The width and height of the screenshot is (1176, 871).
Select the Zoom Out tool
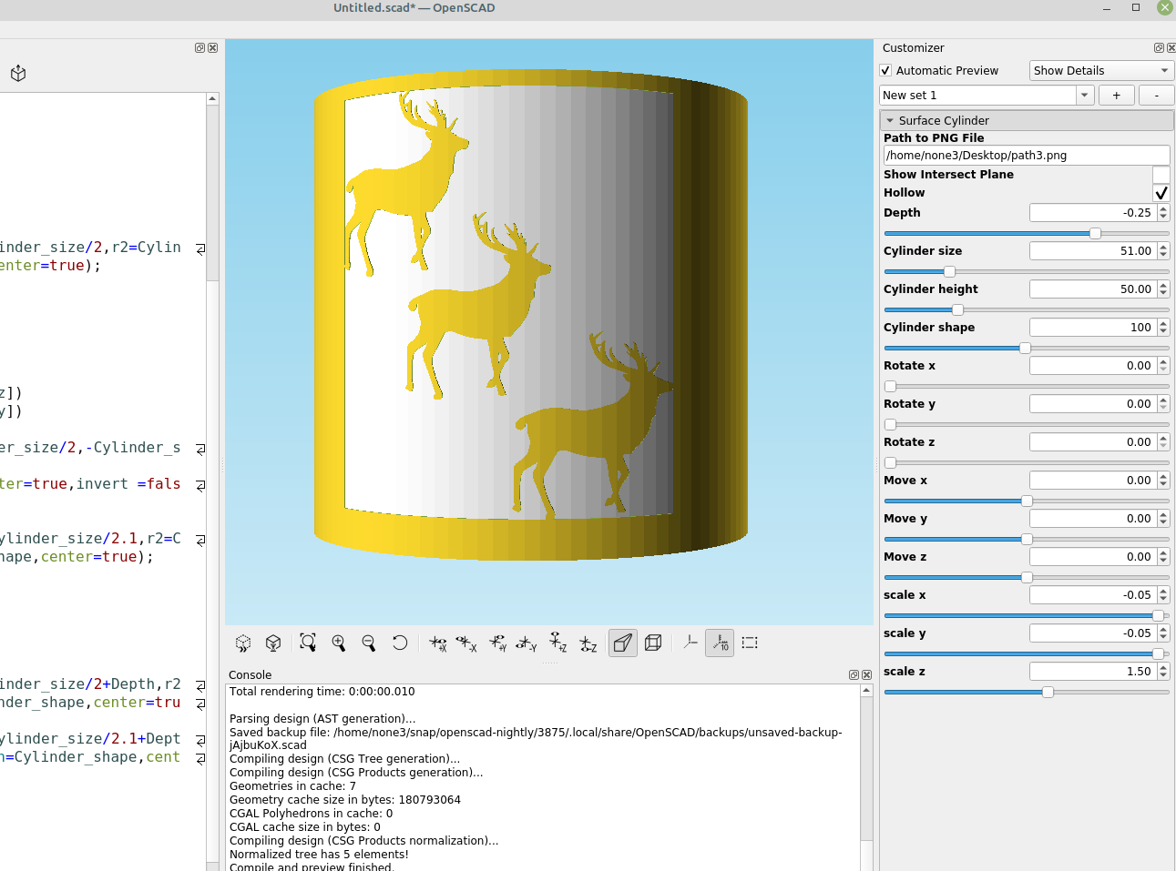point(369,643)
